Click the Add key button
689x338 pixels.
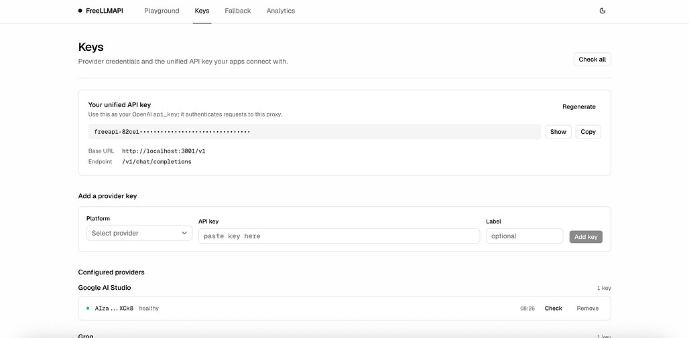[586, 237]
